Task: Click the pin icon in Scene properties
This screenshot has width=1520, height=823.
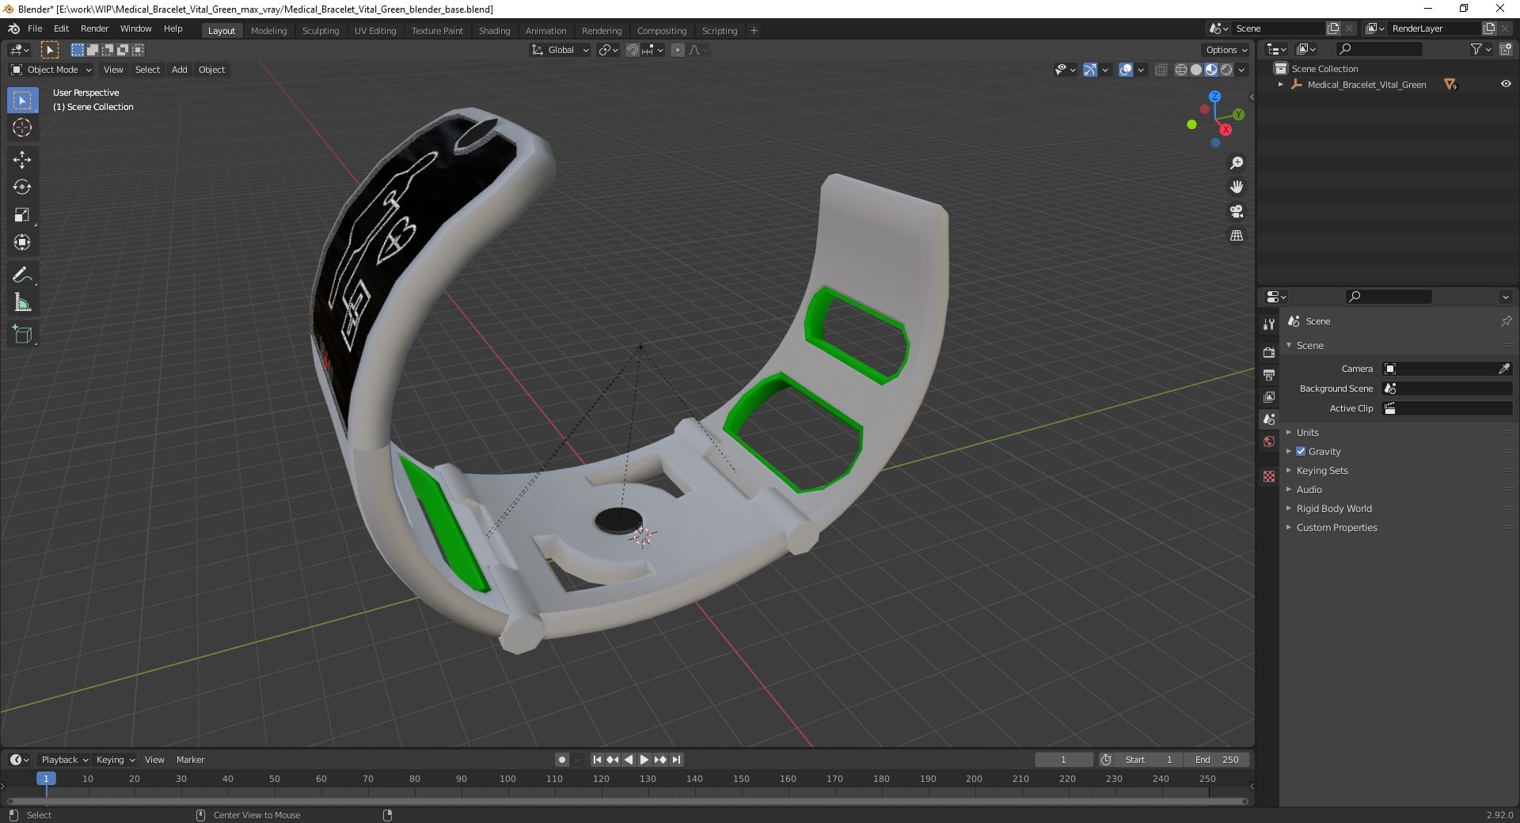Action: tap(1506, 321)
